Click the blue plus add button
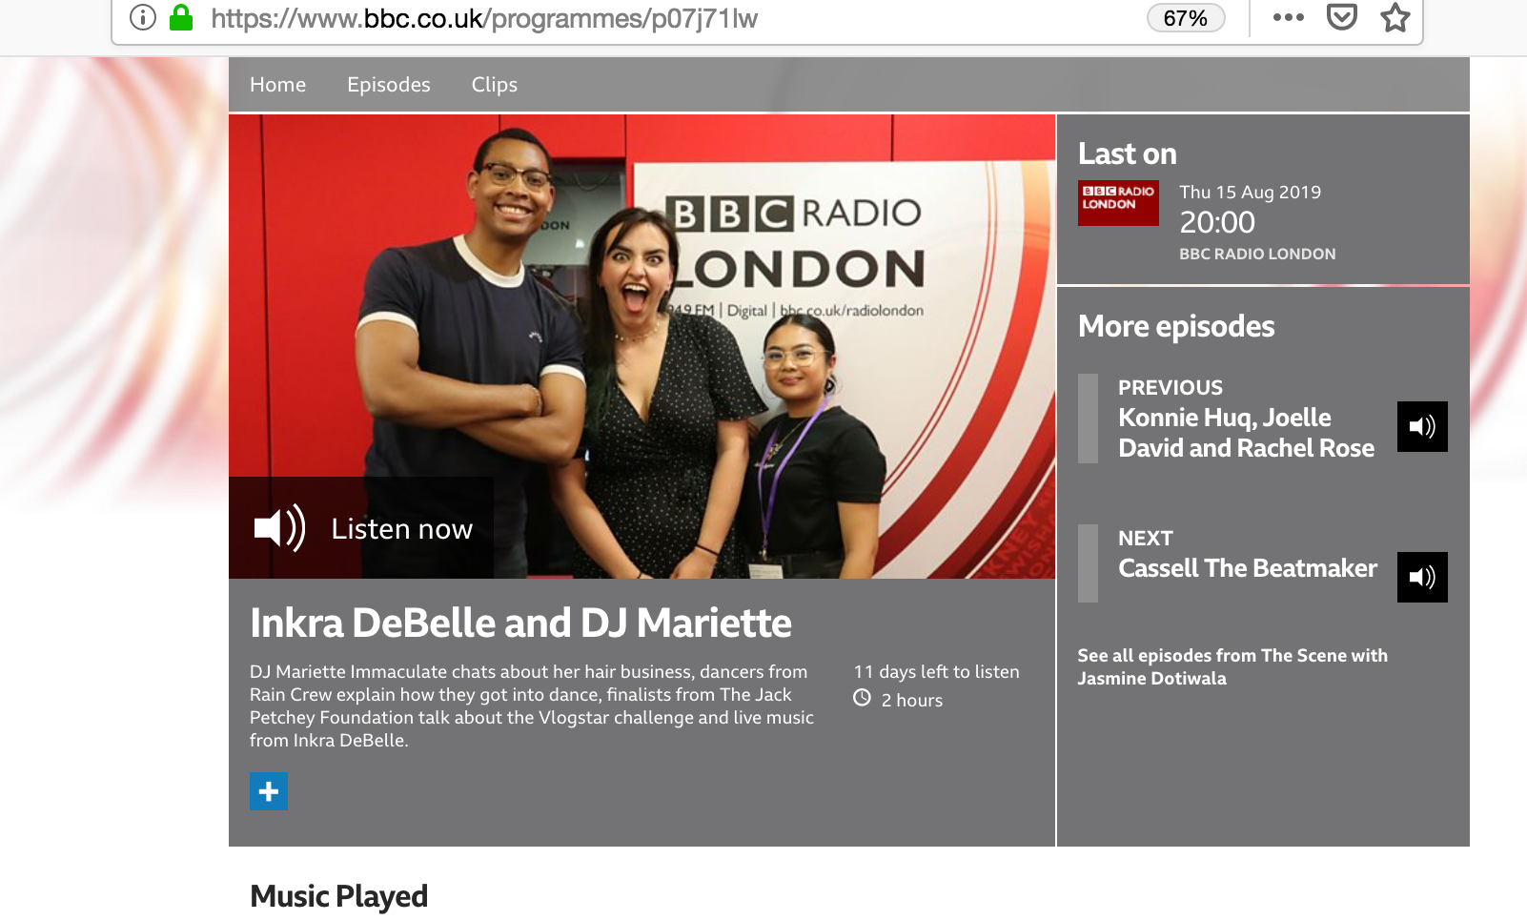This screenshot has height=920, width=1527. 269,791
